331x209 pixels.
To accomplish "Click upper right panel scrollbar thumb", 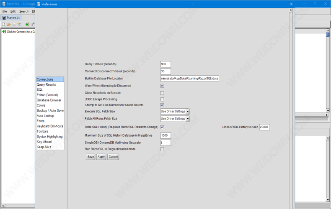I will coord(328,35).
